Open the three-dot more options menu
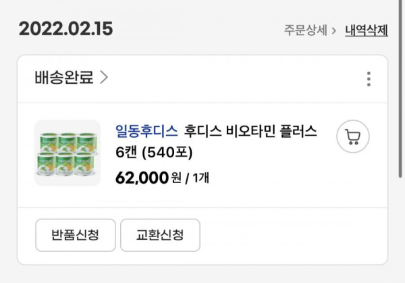This screenshot has width=405, height=283. tap(369, 79)
